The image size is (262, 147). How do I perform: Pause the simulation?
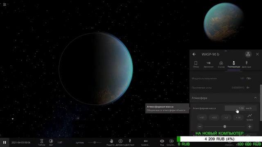(5, 143)
